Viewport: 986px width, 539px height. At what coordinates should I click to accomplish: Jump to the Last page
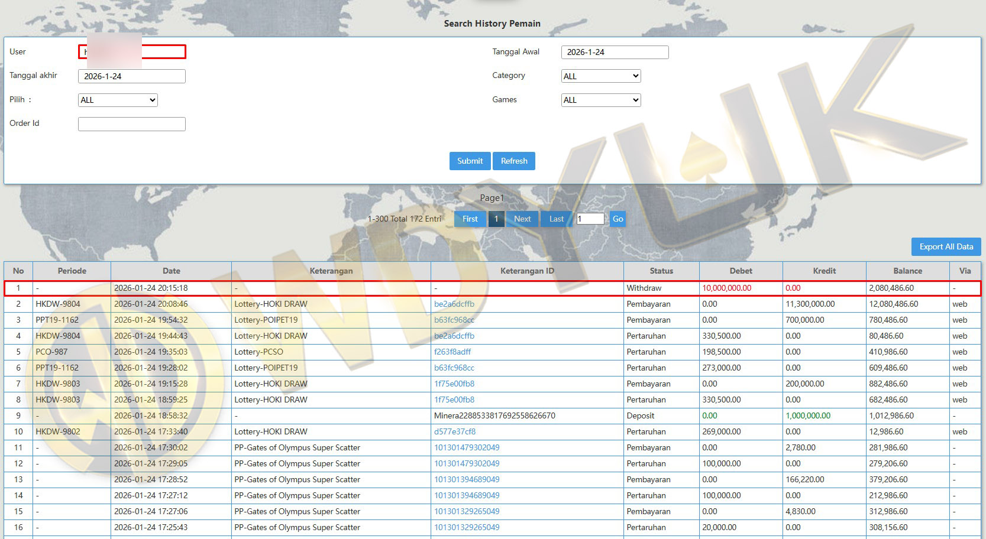point(556,219)
